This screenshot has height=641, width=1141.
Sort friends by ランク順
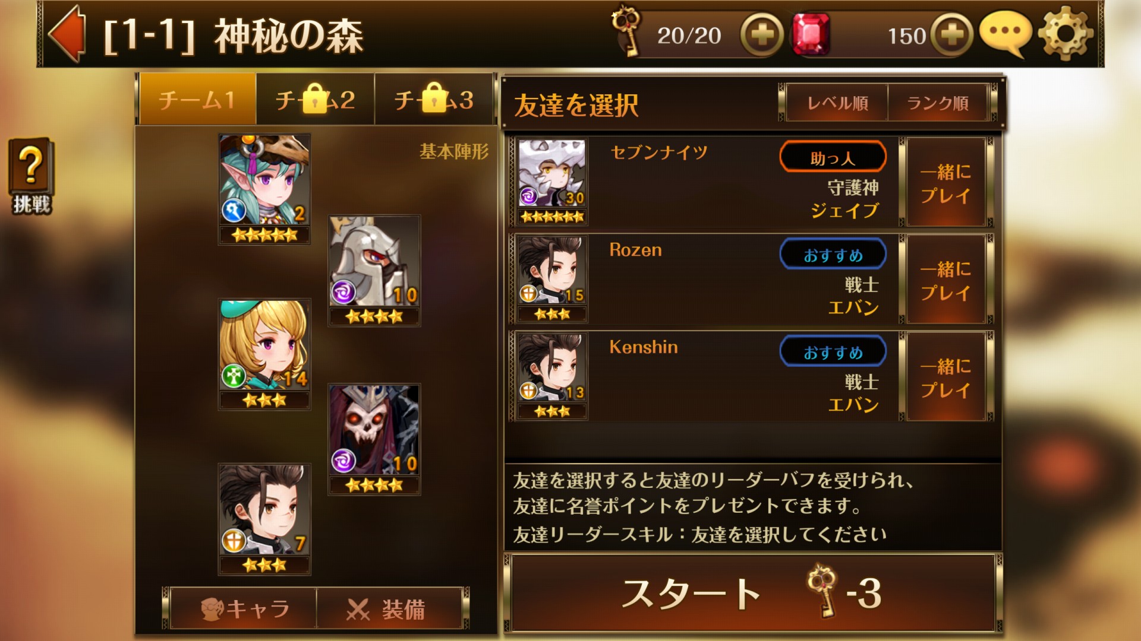(938, 103)
